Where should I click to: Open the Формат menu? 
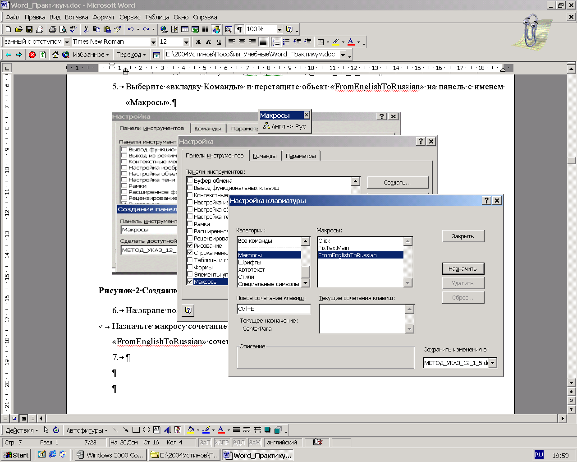[104, 17]
